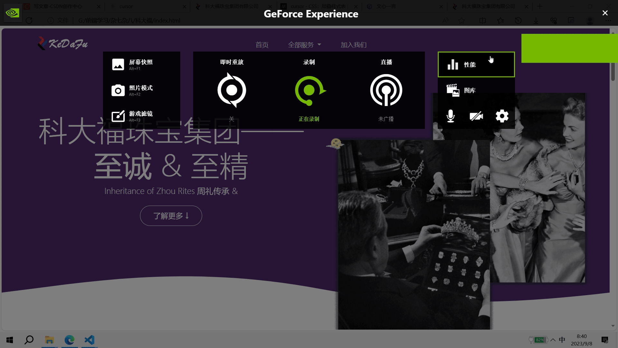Viewport: 618px width, 348px height.
Task: Open the Broadcast (直播) live icon
Action: 386,90
